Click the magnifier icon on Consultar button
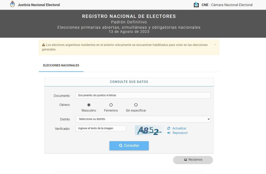The height and width of the screenshot is (174, 266). tap(121, 146)
